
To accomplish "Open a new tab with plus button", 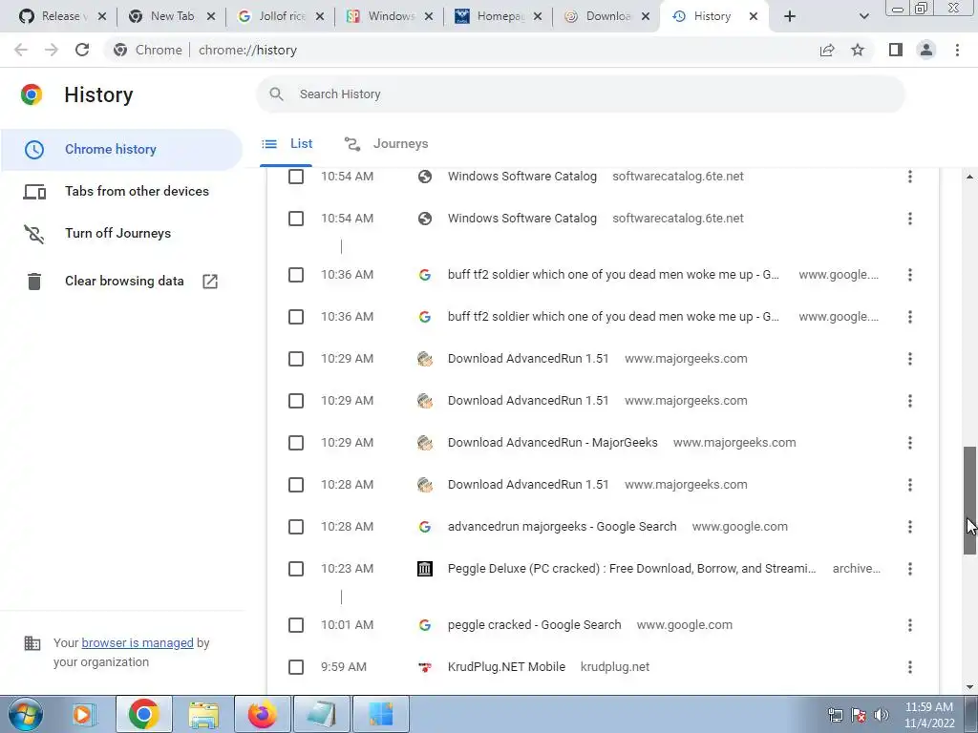I will point(790,16).
